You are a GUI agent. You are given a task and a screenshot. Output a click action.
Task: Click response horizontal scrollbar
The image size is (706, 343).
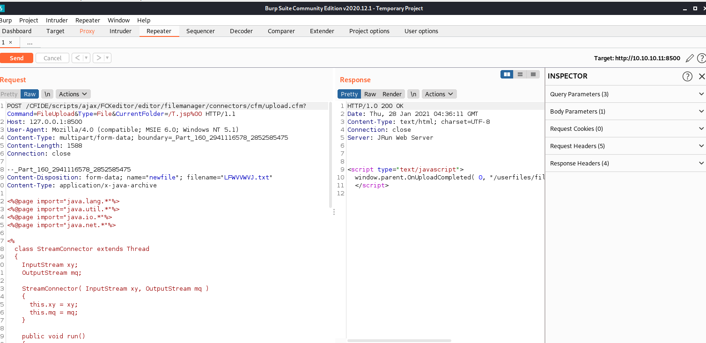(x=399, y=341)
